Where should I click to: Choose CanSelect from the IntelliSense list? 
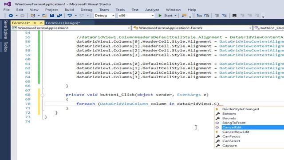click(x=231, y=141)
